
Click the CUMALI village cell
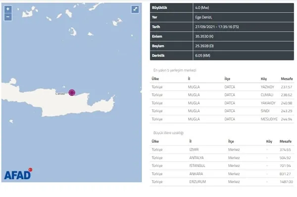coord(267,95)
